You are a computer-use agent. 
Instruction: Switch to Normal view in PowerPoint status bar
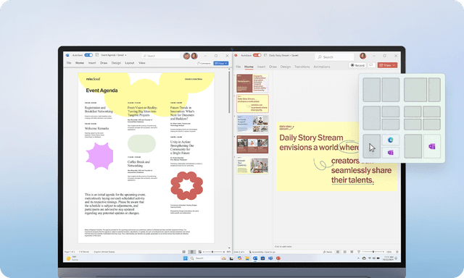[338, 252]
